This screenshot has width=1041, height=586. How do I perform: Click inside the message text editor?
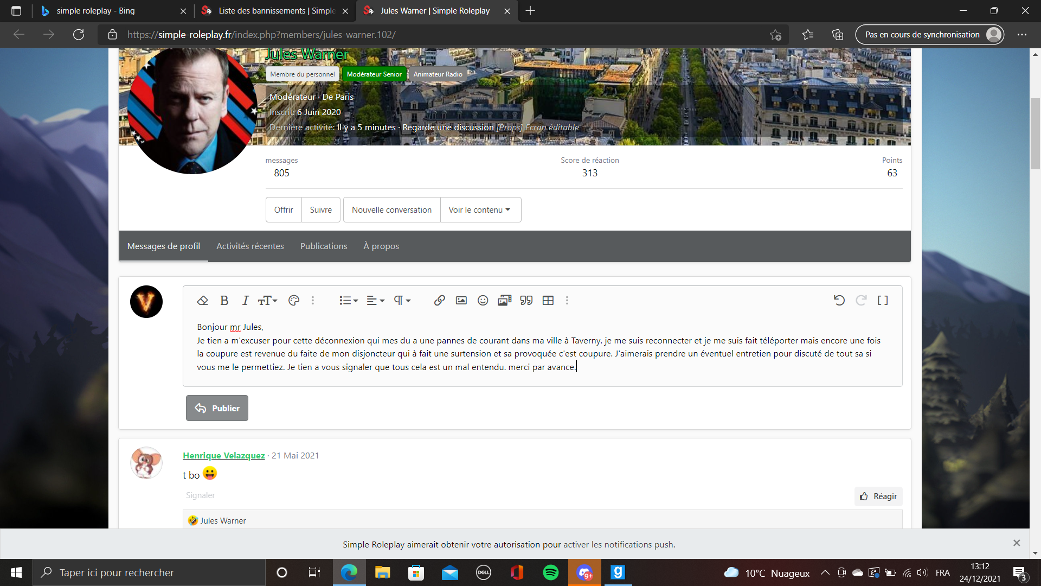click(x=542, y=347)
